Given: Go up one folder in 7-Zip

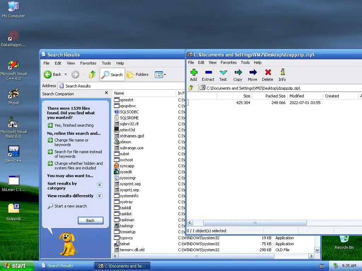Looking at the screenshot, I should [x=191, y=88].
